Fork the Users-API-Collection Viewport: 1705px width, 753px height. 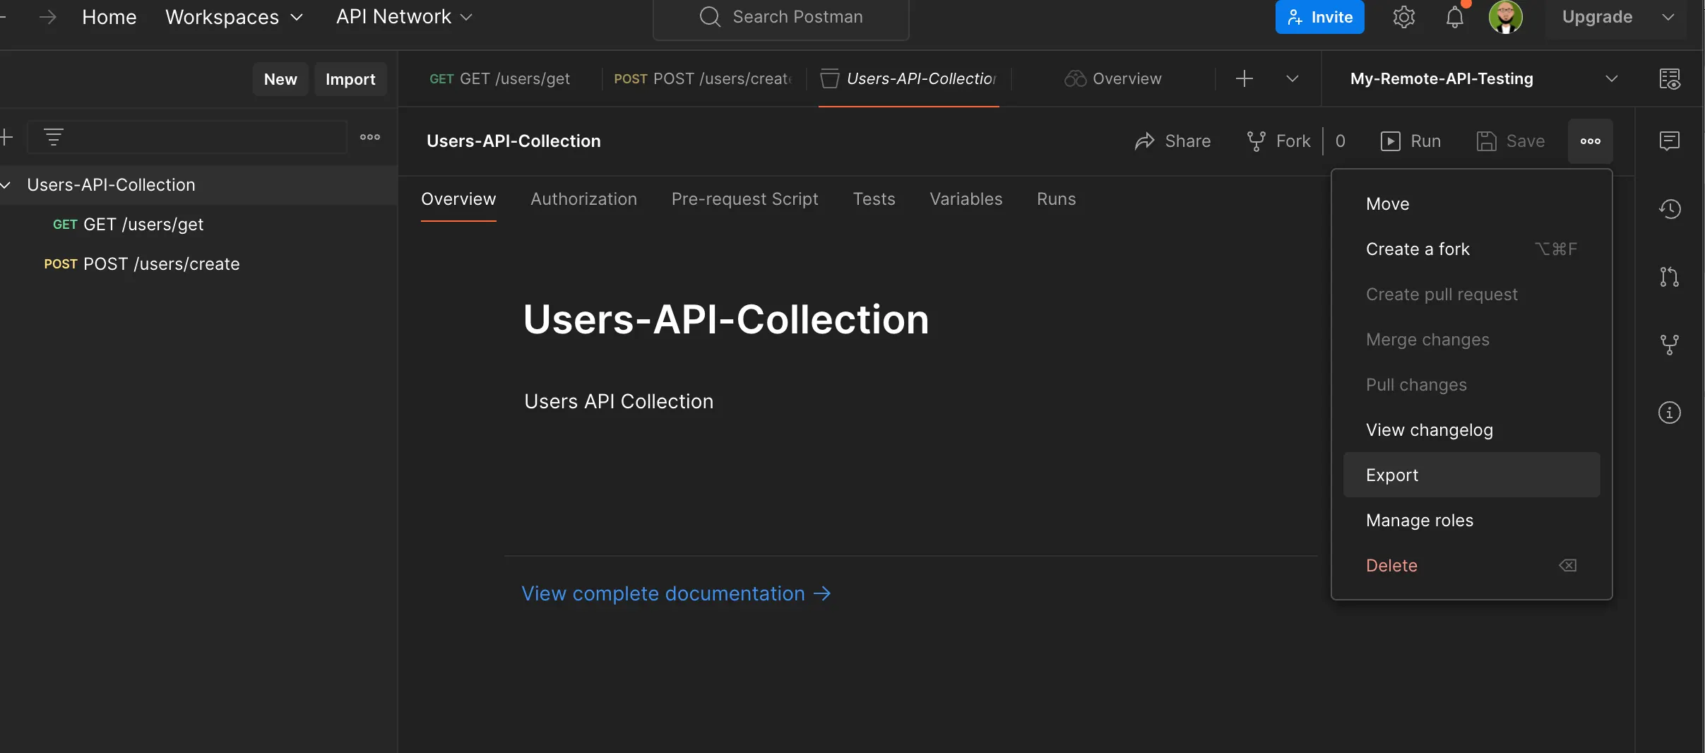click(1278, 141)
